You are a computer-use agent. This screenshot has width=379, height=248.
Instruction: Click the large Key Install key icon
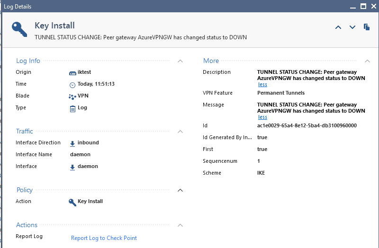(19, 29)
